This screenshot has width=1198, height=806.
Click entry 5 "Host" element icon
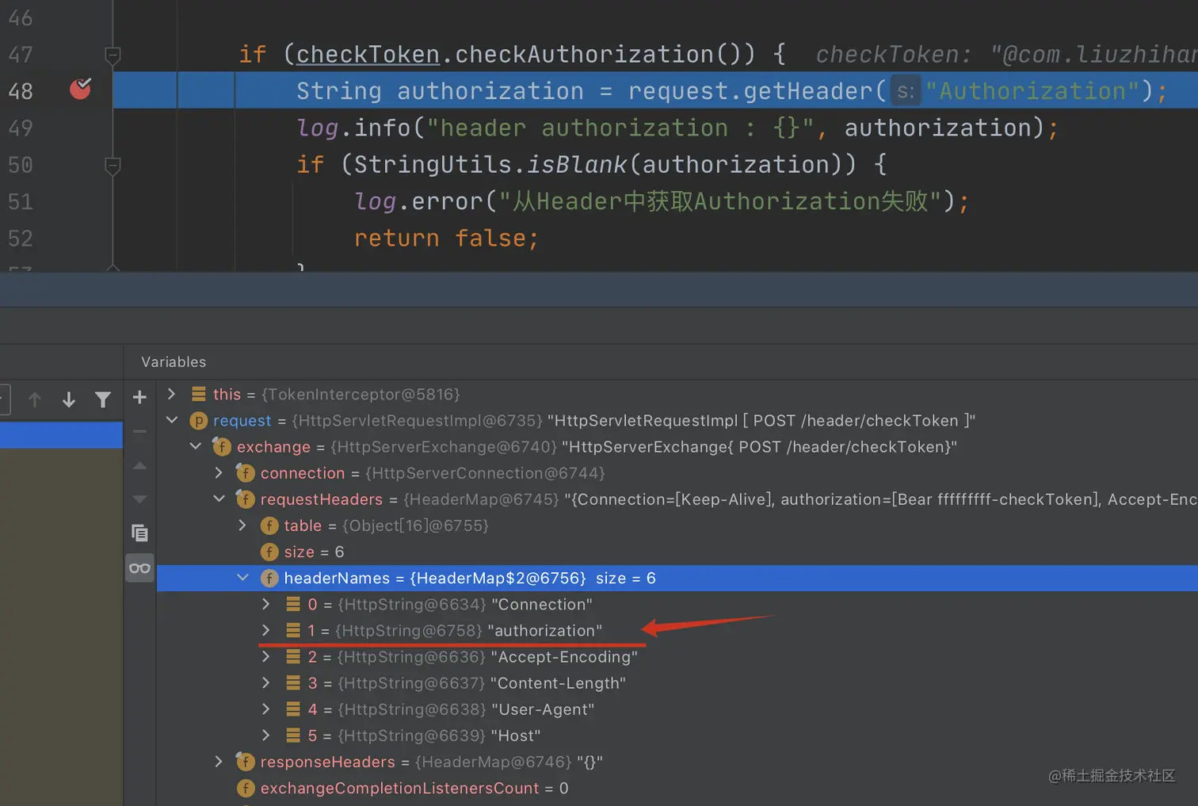[293, 735]
